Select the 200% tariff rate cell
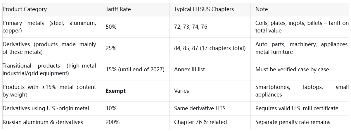The image size is (351, 131). [x=113, y=122]
